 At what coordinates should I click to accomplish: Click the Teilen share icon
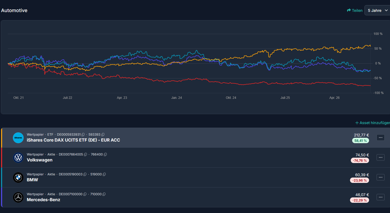[349, 10]
